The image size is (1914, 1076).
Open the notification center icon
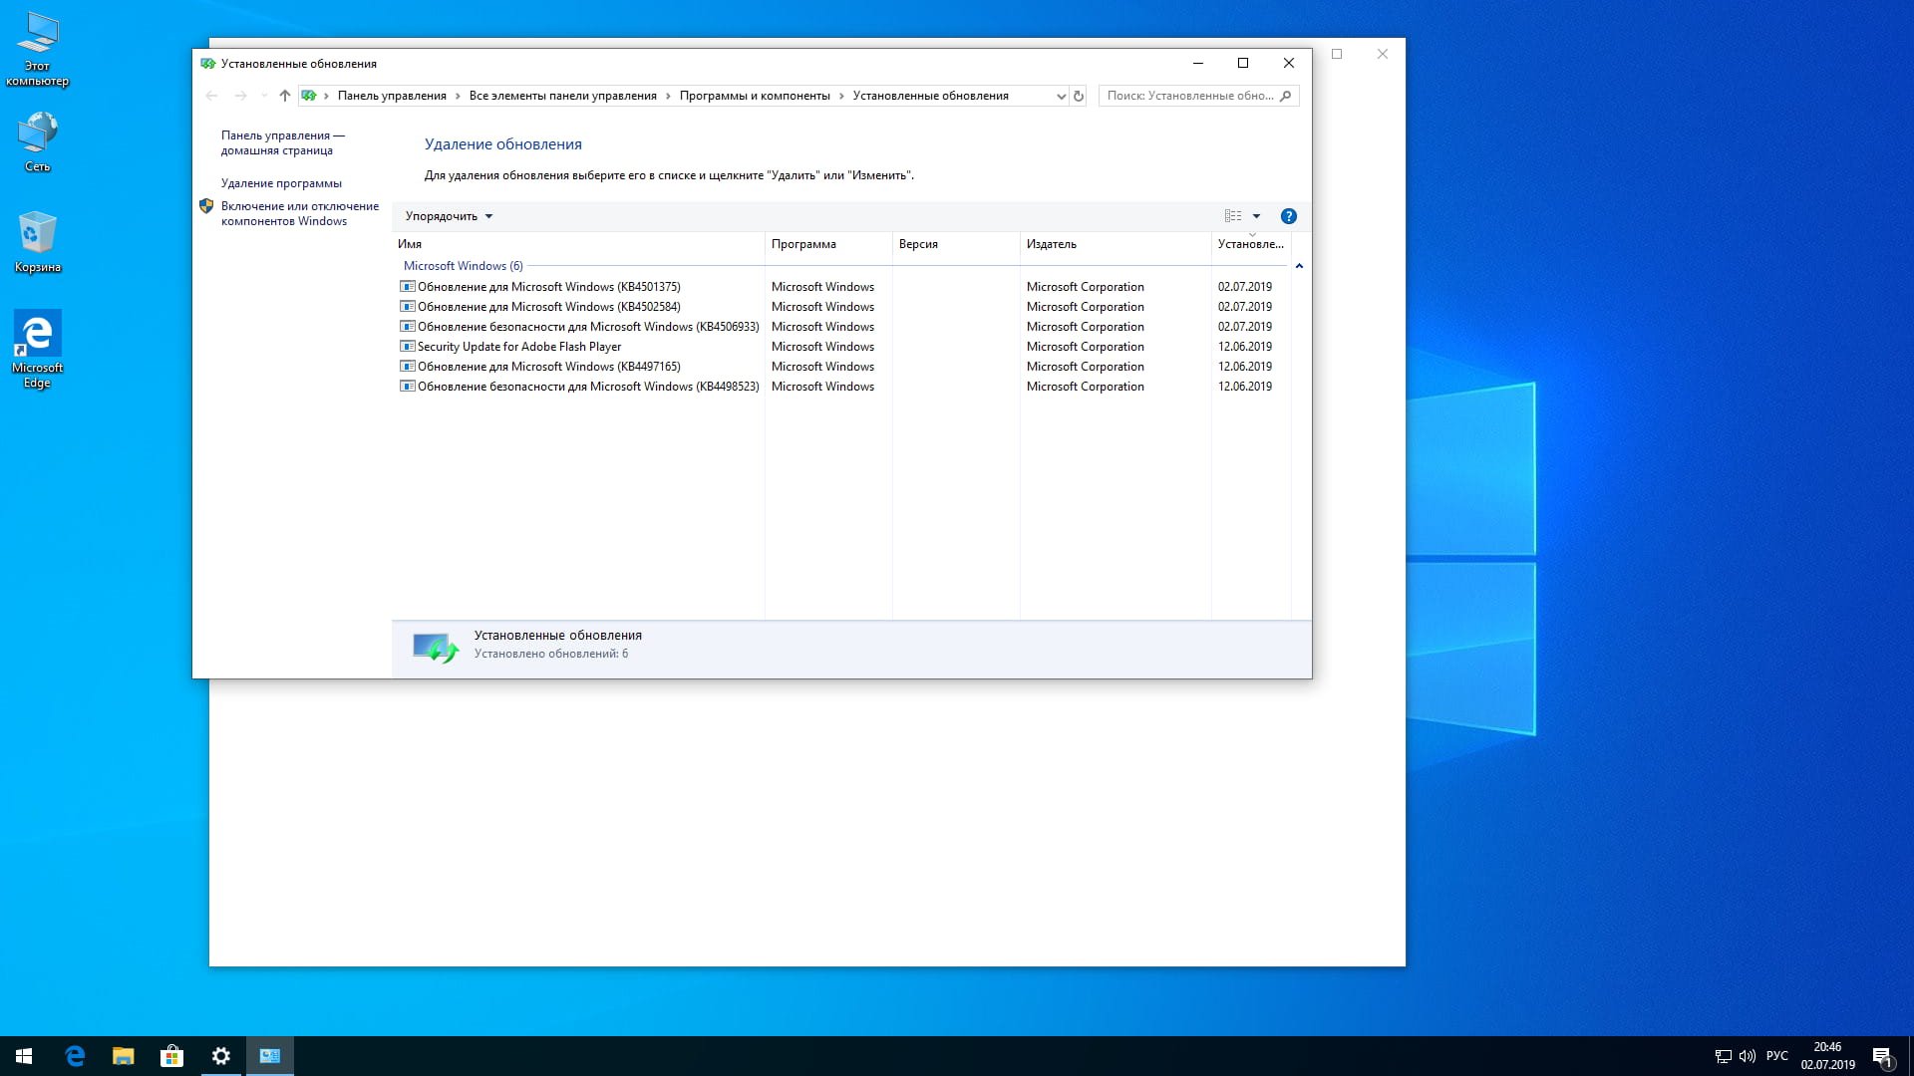1882,1056
